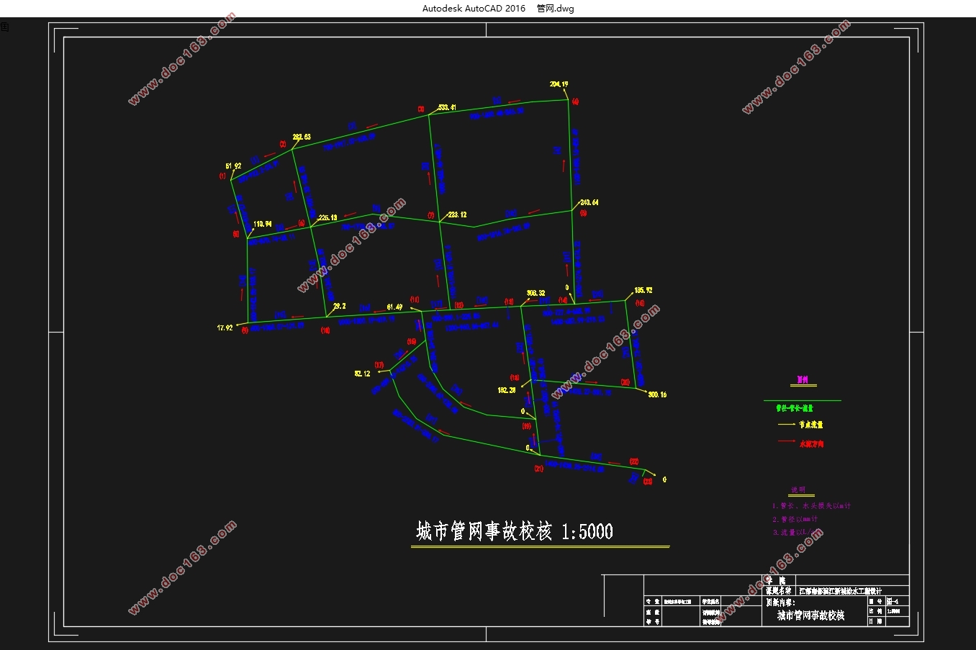The width and height of the screenshot is (976, 650).
Task: Click node flow value 192.28
Action: (x=507, y=390)
